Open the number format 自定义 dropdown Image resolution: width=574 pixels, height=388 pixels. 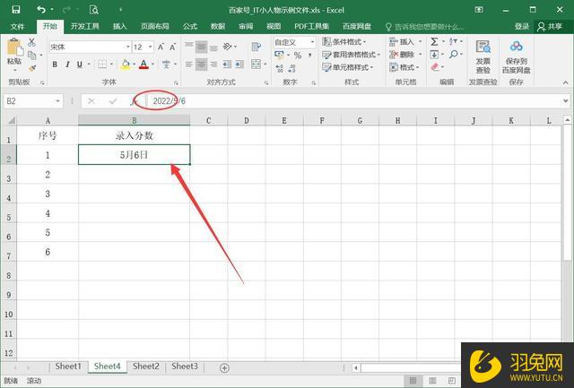pos(312,42)
